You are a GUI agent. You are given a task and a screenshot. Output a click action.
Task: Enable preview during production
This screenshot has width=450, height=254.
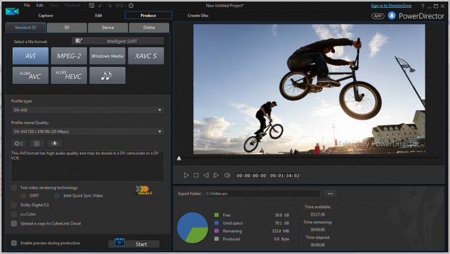[14, 243]
